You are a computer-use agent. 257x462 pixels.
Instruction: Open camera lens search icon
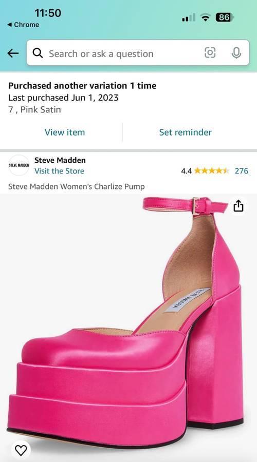(x=210, y=53)
